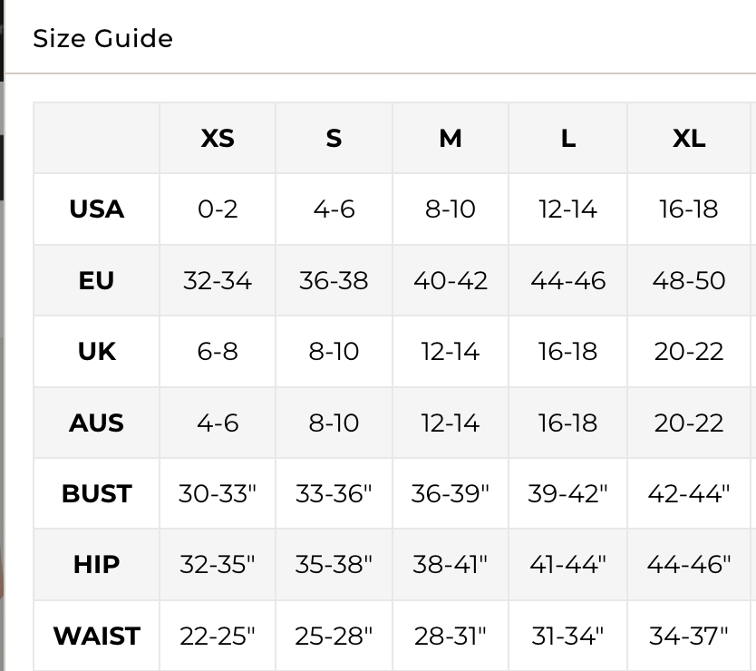Select the S size column header
This screenshot has height=671, width=756.
334,138
